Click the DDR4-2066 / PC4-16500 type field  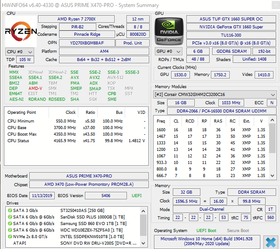click(222, 111)
